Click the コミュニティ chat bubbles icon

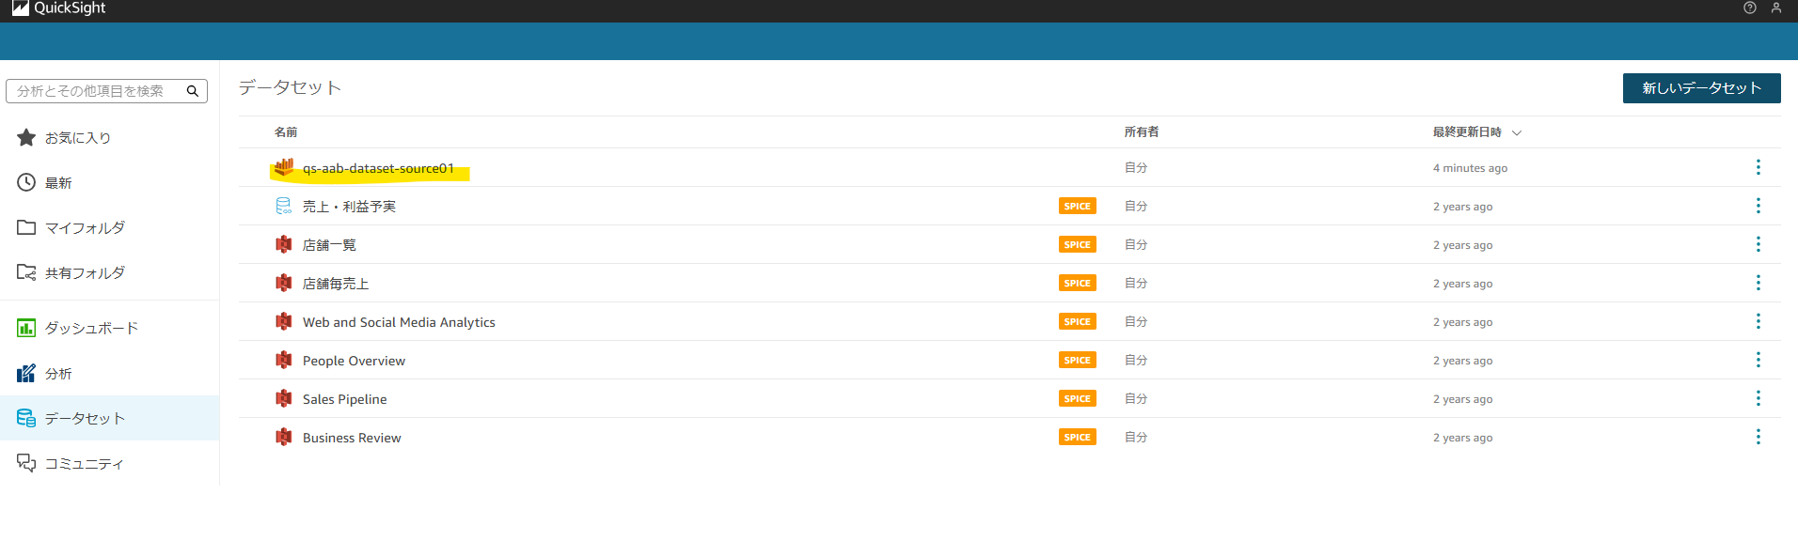(x=26, y=463)
